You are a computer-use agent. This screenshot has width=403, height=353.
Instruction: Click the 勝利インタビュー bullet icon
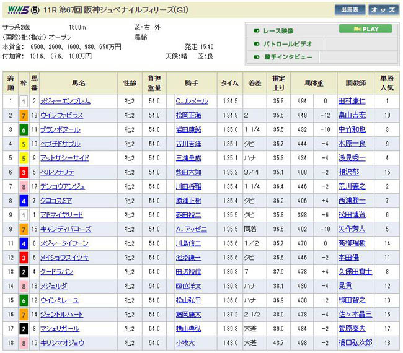(x=256, y=57)
